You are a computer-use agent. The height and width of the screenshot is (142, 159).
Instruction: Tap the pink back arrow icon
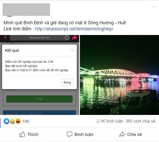(x=5, y=38)
